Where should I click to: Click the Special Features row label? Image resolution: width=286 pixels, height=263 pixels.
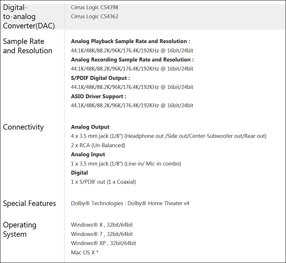29,204
